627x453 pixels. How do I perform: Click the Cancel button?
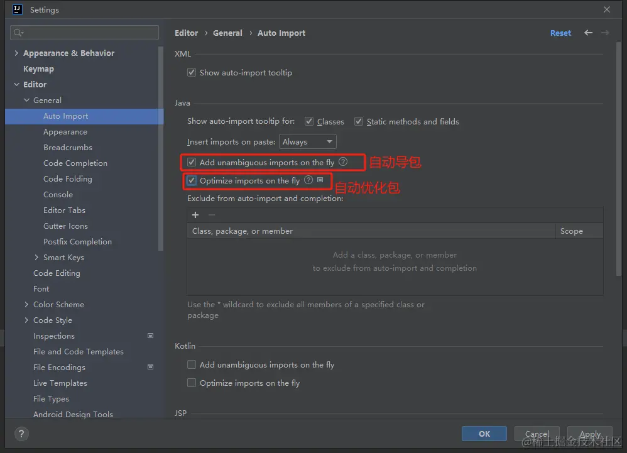[x=537, y=434]
